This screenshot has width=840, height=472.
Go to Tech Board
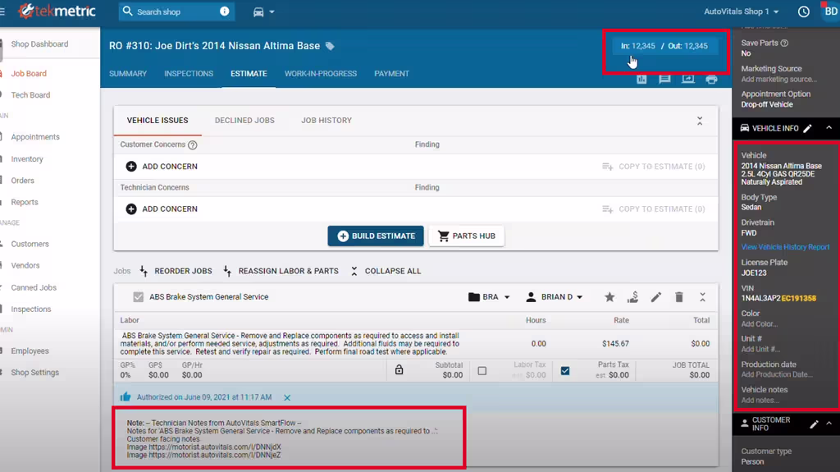[30, 95]
